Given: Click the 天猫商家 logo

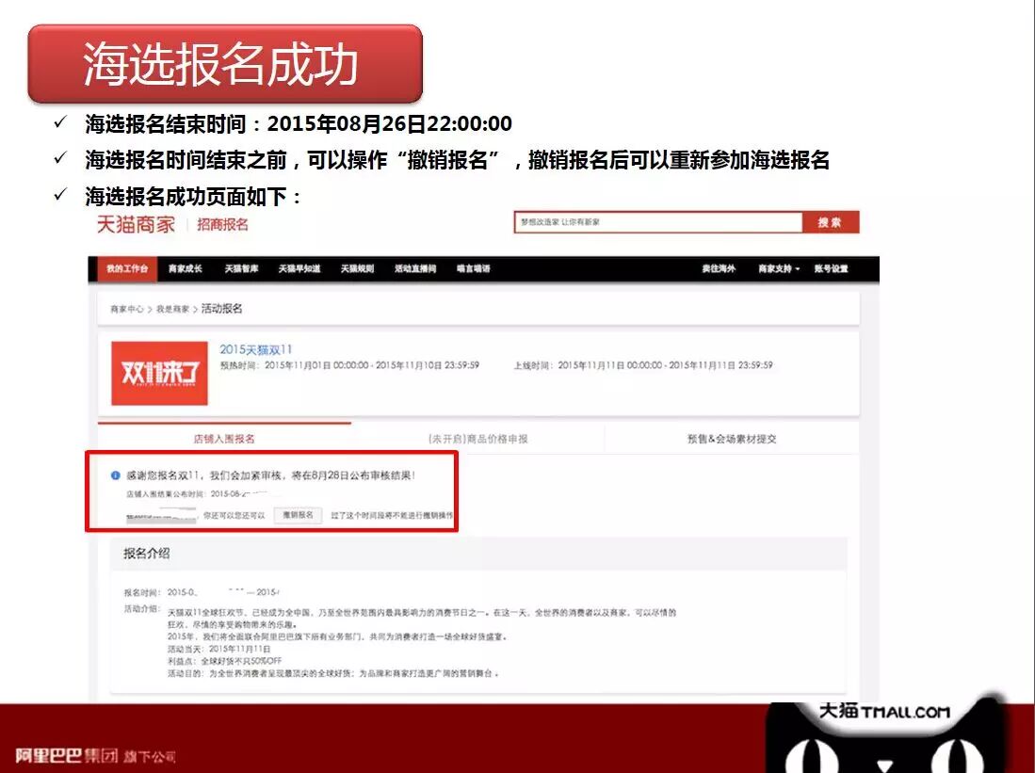Looking at the screenshot, I should pyautogui.click(x=136, y=224).
